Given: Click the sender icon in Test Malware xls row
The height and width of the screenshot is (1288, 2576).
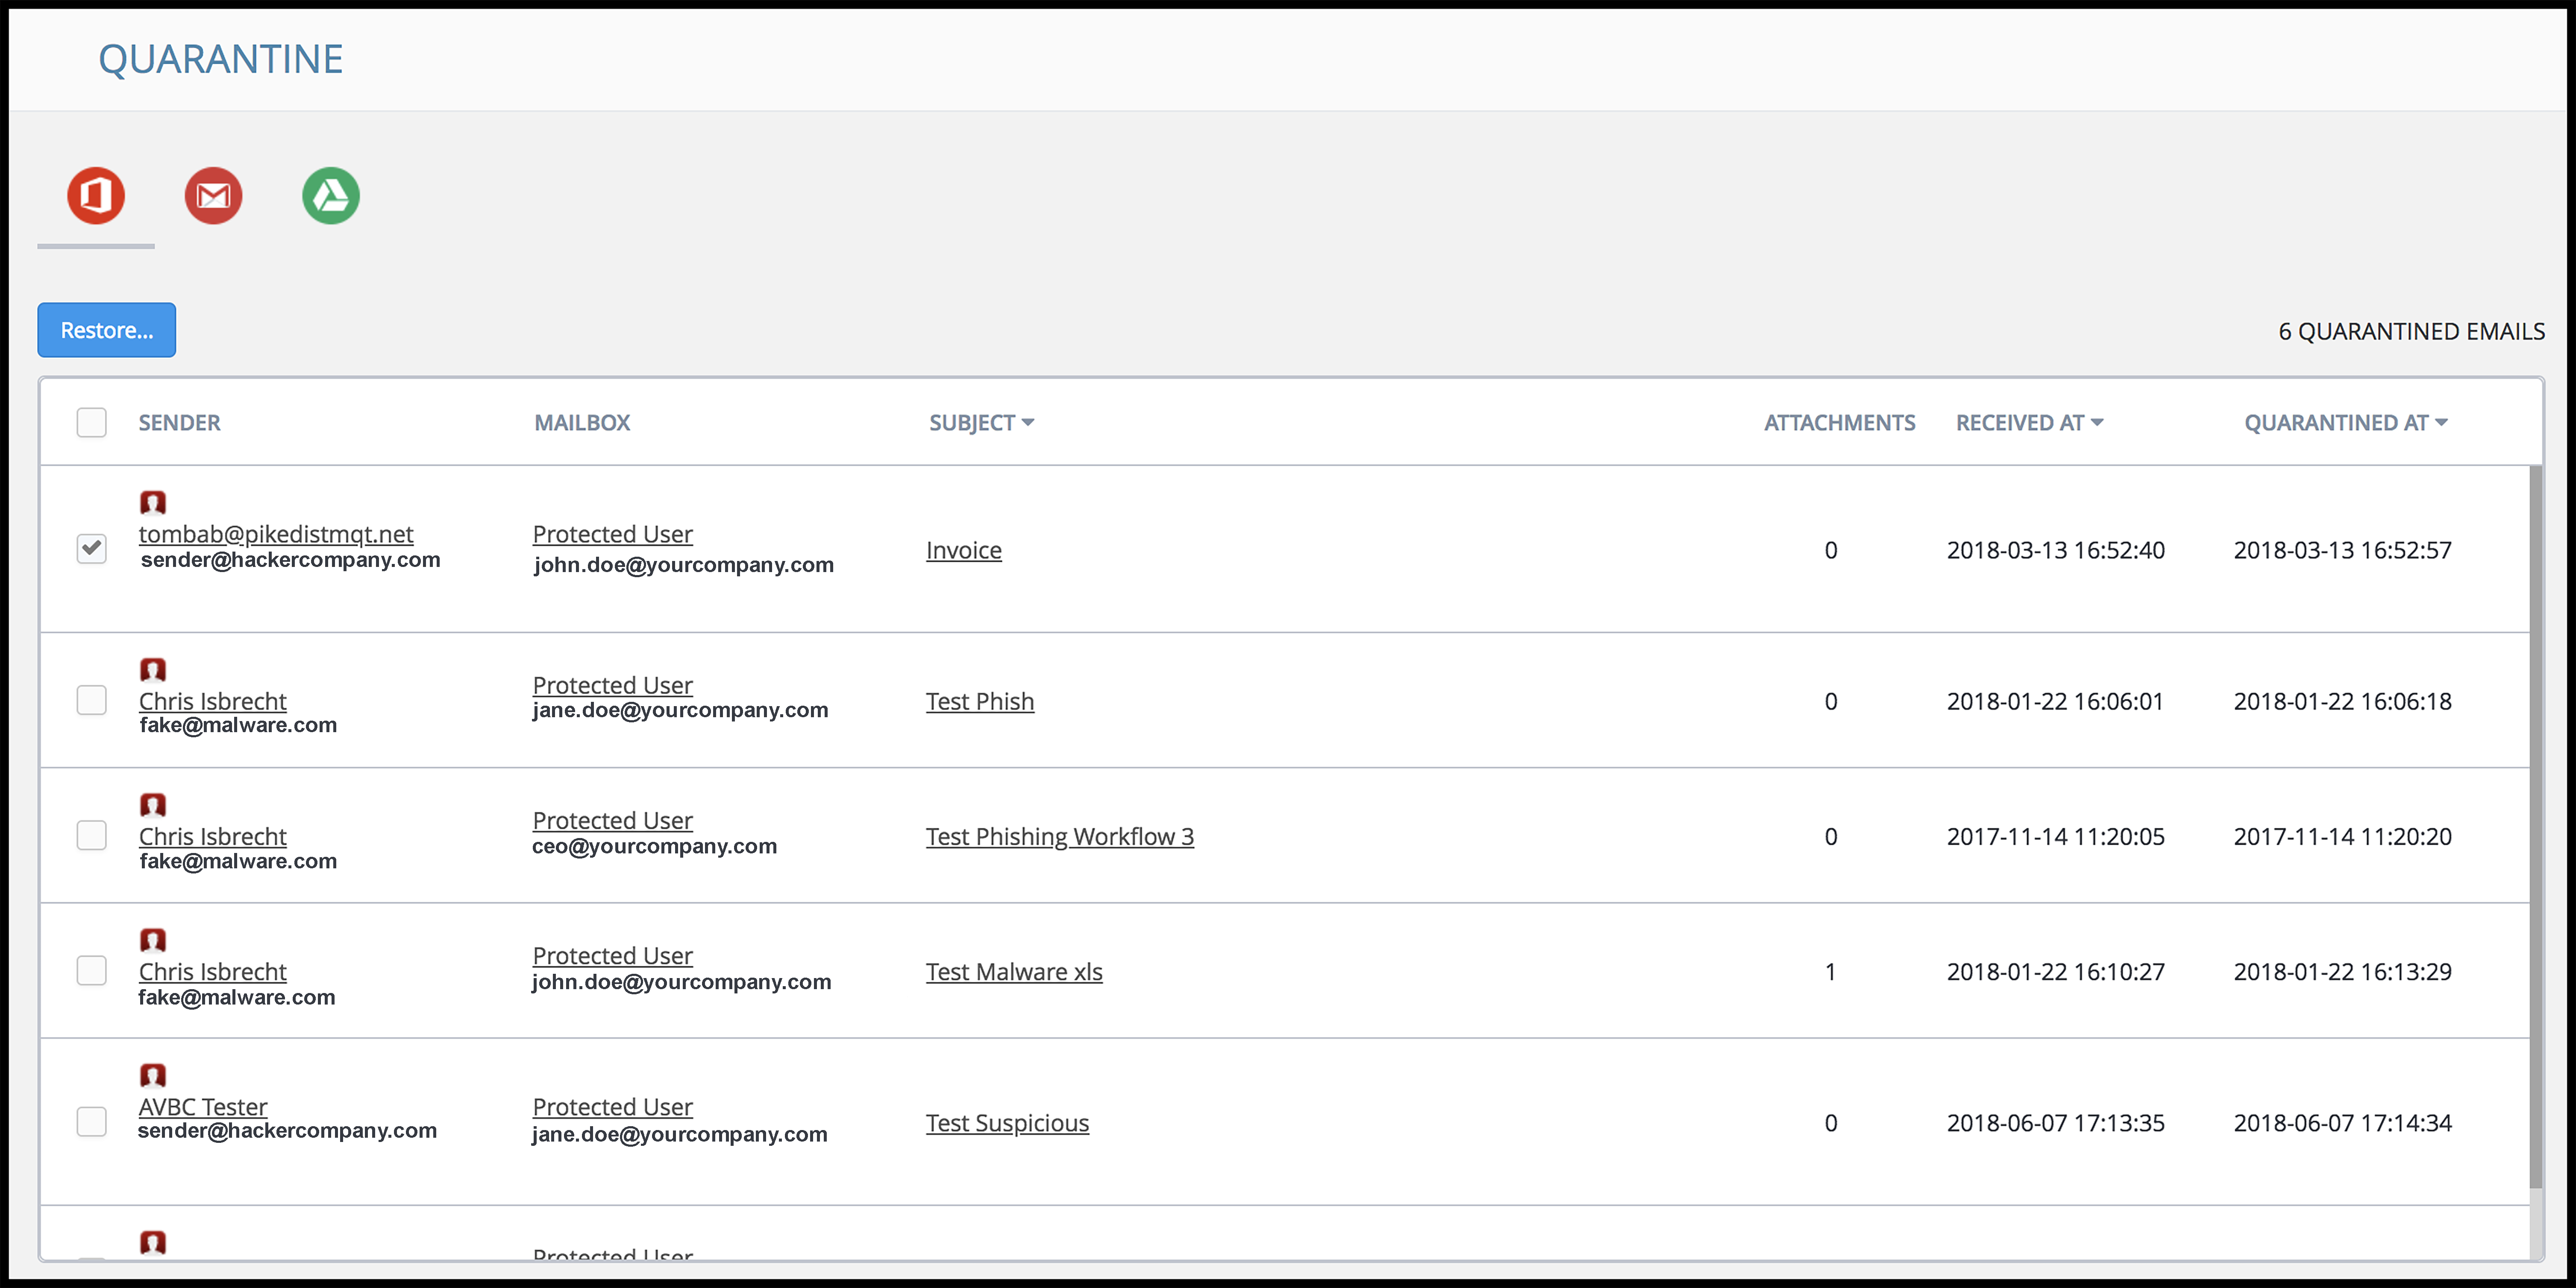Looking at the screenshot, I should [x=153, y=939].
